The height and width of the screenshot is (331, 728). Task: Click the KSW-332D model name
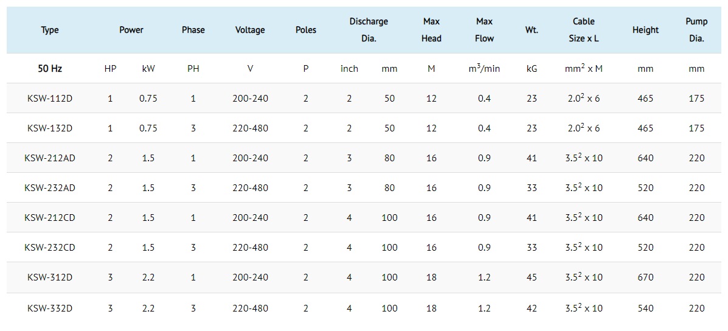tap(50, 308)
